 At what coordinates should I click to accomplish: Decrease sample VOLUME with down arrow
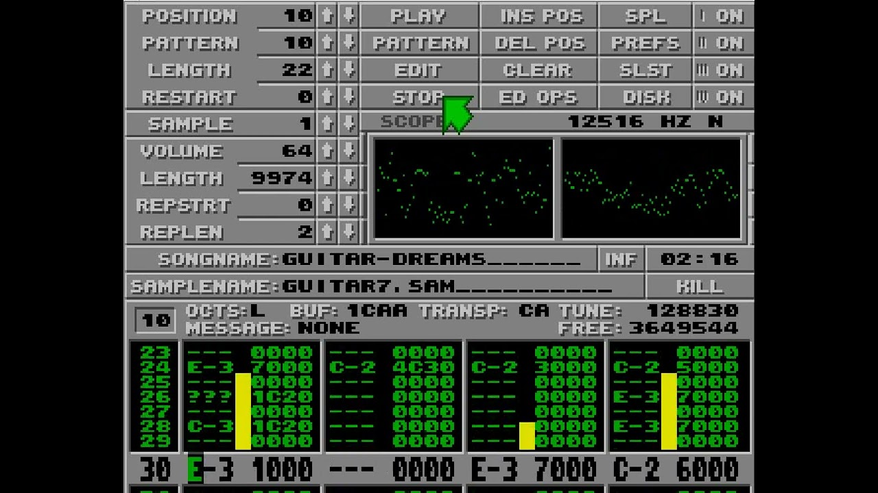pos(348,151)
